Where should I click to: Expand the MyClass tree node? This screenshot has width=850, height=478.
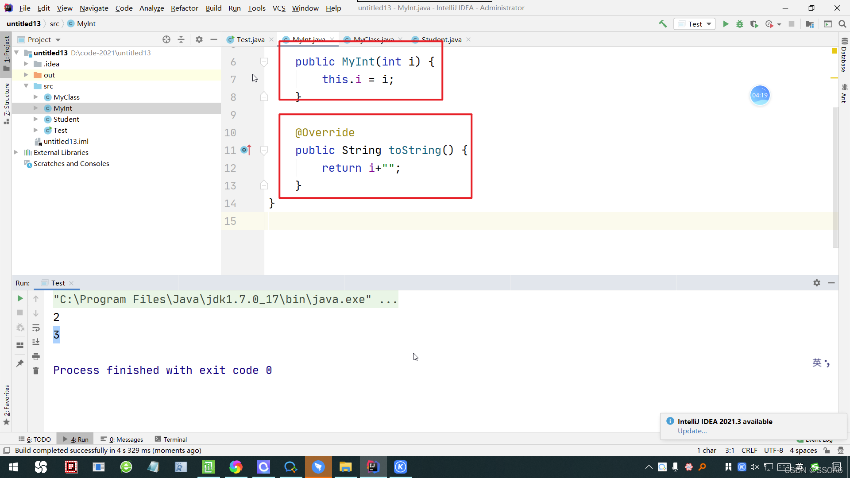pos(36,97)
